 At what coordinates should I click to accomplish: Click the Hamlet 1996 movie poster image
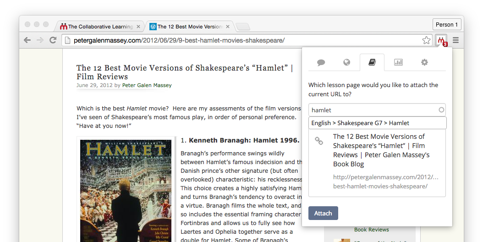click(x=126, y=191)
